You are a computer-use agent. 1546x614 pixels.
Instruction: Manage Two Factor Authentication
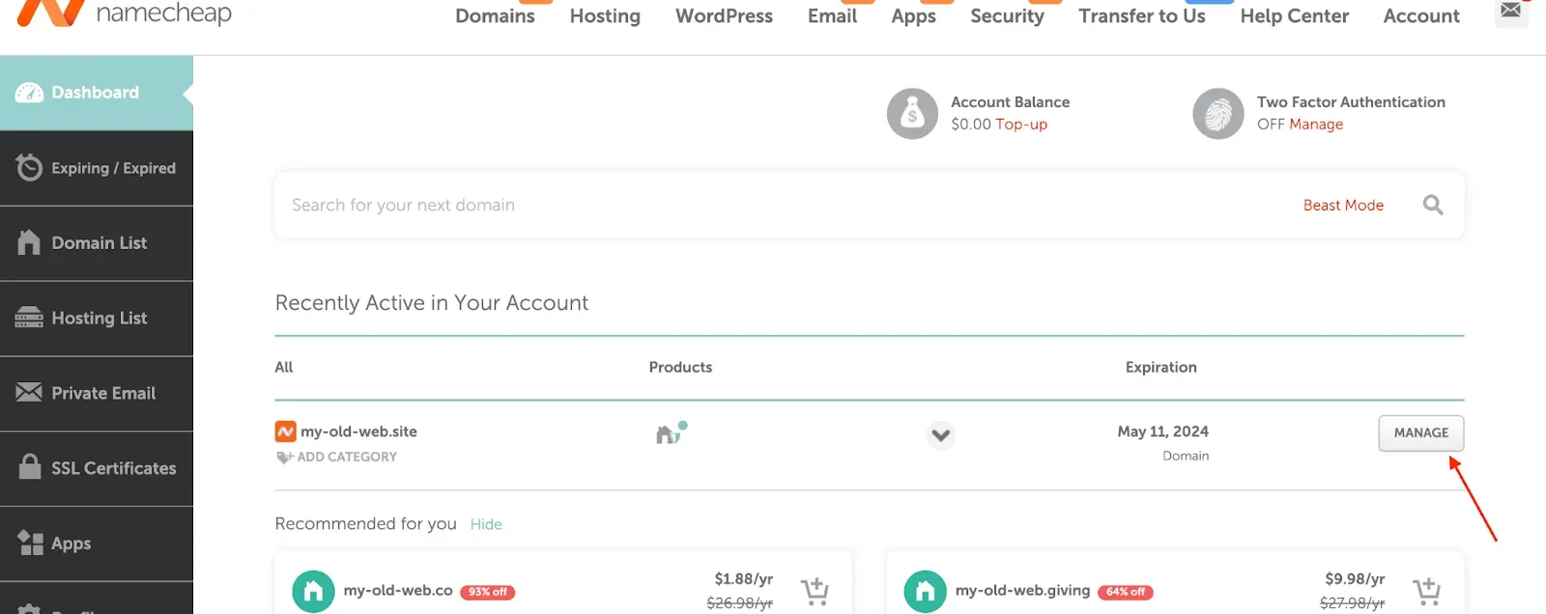click(x=1315, y=125)
